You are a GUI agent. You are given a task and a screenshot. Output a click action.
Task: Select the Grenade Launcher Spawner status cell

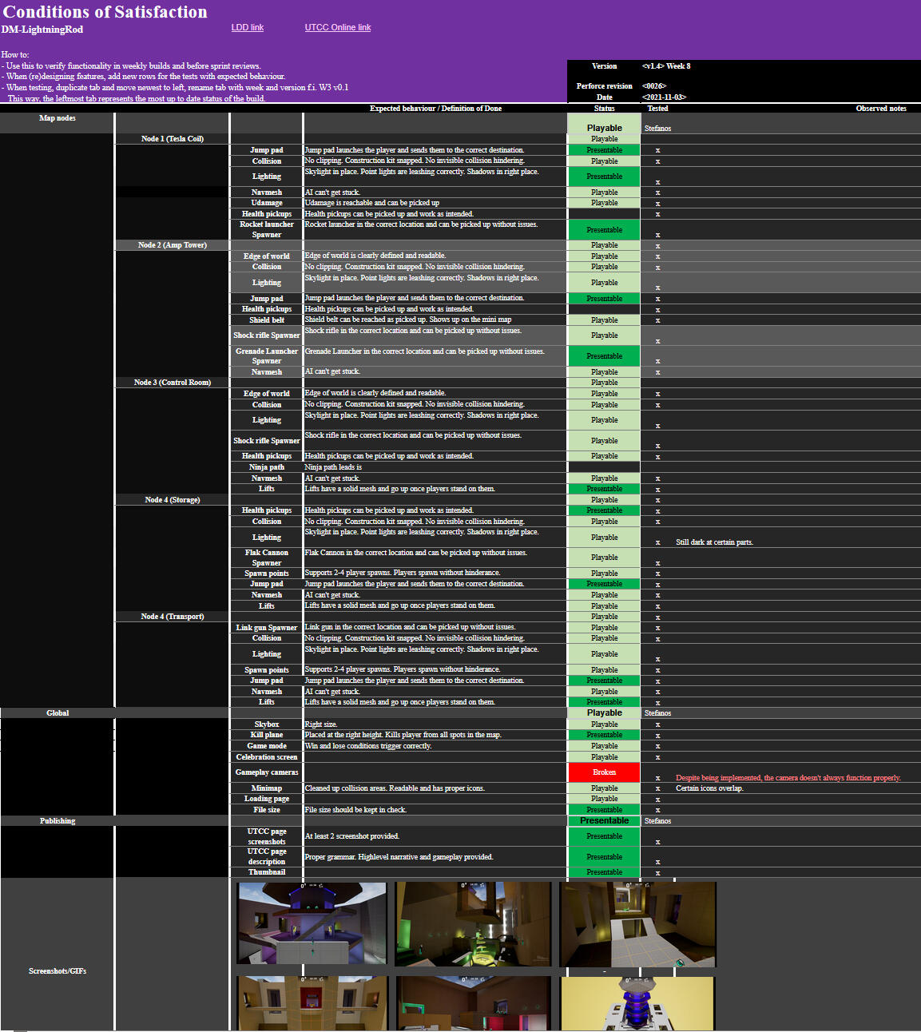(604, 356)
